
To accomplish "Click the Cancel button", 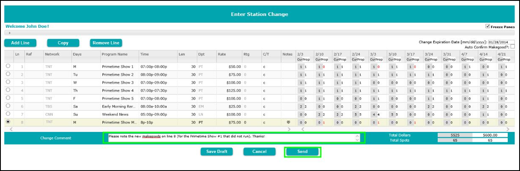I will pyautogui.click(x=259, y=151).
